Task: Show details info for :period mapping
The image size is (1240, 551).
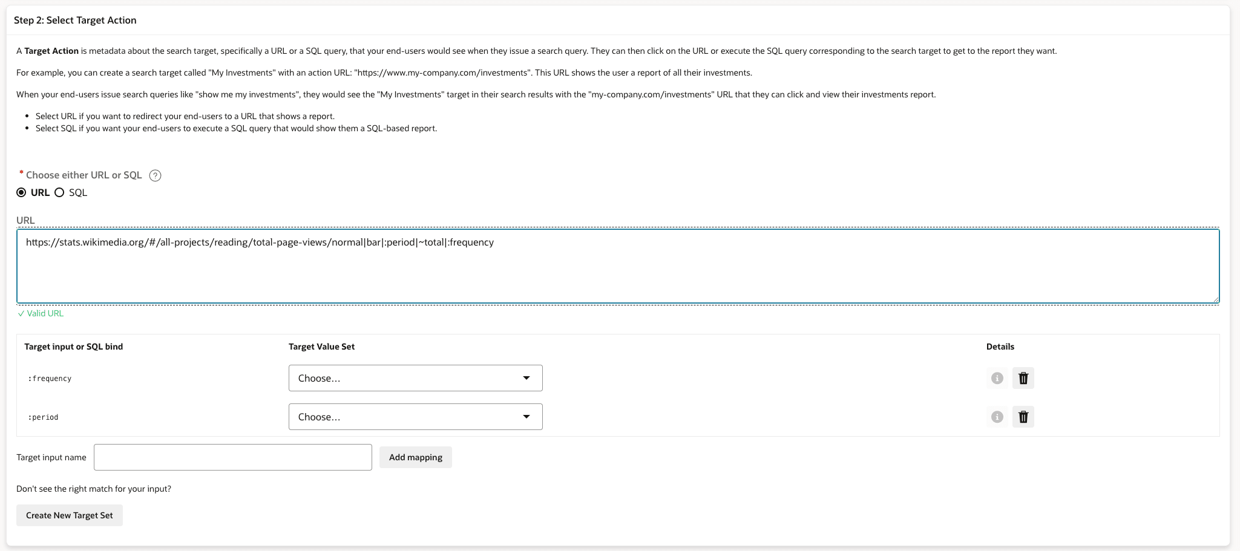Action: [x=997, y=417]
